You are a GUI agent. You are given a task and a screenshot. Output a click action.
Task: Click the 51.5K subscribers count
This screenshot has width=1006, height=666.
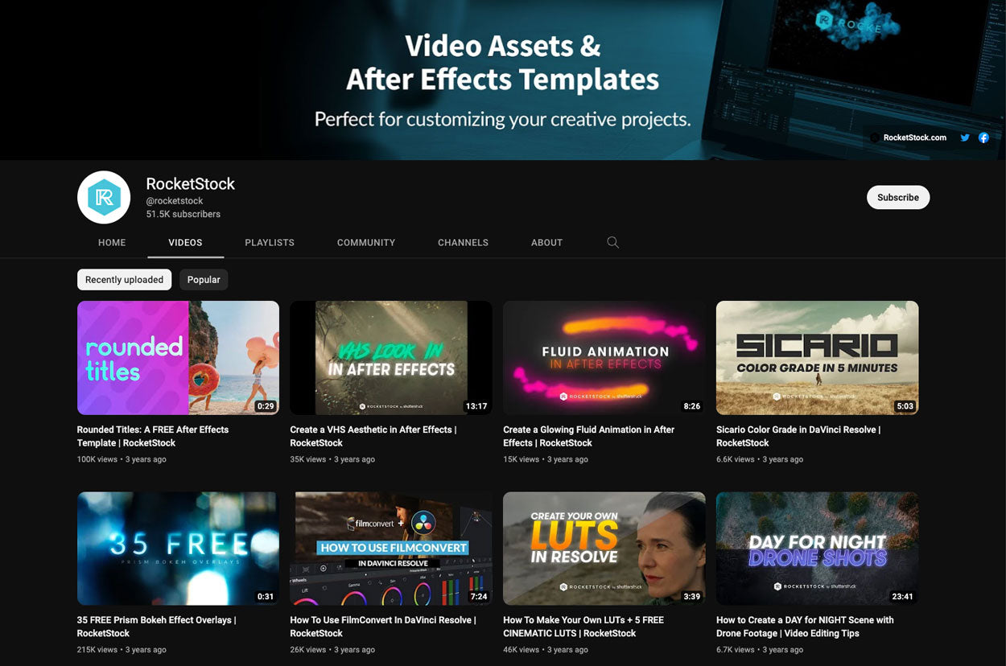pos(183,214)
